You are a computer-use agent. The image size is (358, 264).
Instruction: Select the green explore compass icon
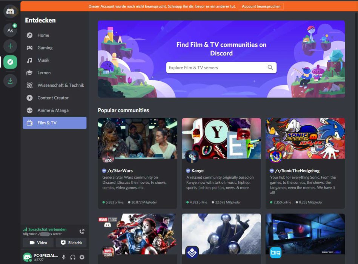[10, 62]
